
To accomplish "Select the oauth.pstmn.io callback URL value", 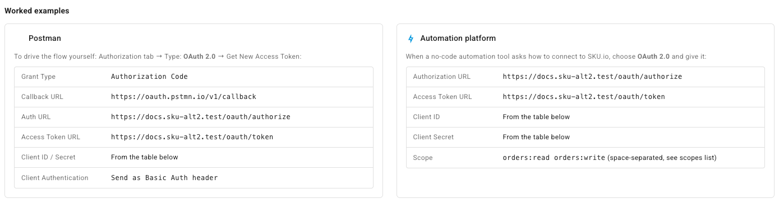I will point(183,97).
